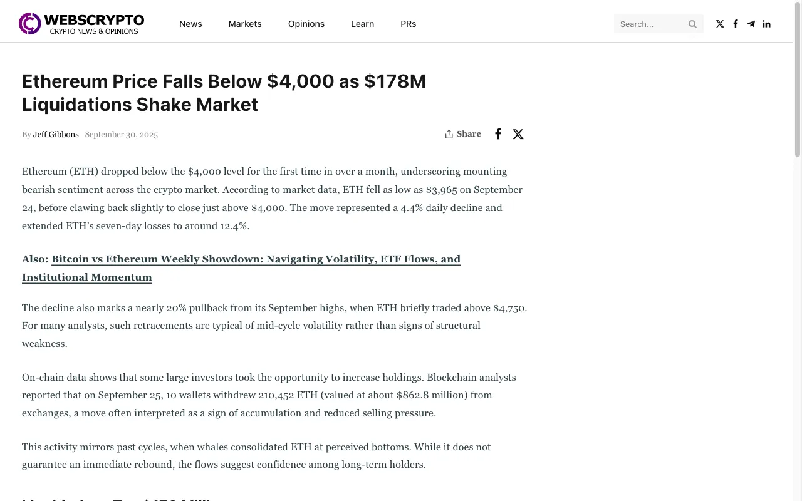Open Bitcoin vs Ethereum Weekly Showdown link
This screenshot has height=501, width=802.
pyautogui.click(x=241, y=268)
